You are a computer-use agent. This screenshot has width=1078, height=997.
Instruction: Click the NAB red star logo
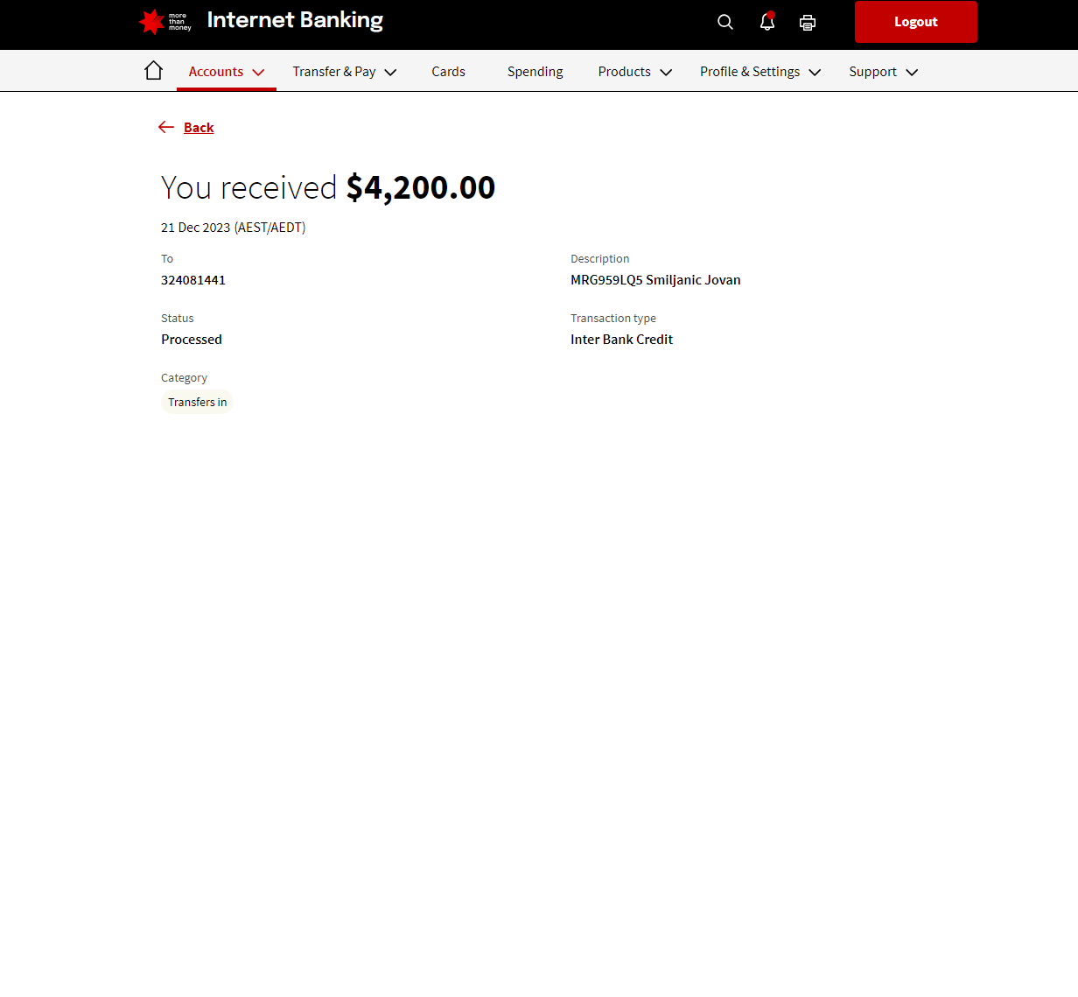152,22
